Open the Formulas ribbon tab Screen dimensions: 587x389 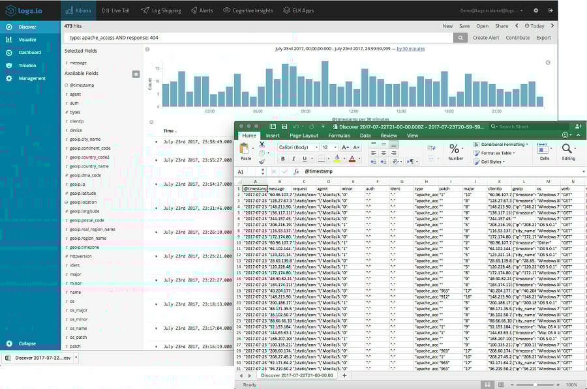pos(339,136)
